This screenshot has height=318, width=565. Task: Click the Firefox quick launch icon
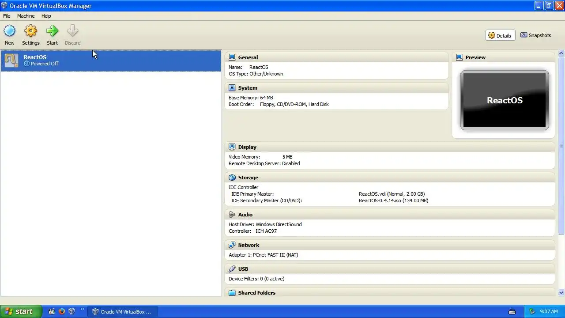pyautogui.click(x=61, y=311)
